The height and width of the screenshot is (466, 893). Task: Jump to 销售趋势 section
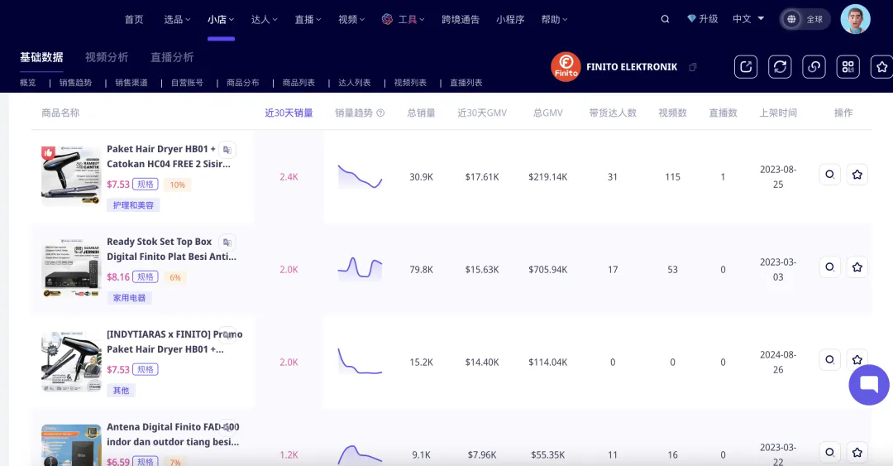coord(75,83)
